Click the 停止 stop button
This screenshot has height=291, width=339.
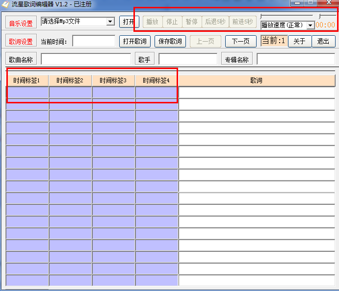click(172, 22)
